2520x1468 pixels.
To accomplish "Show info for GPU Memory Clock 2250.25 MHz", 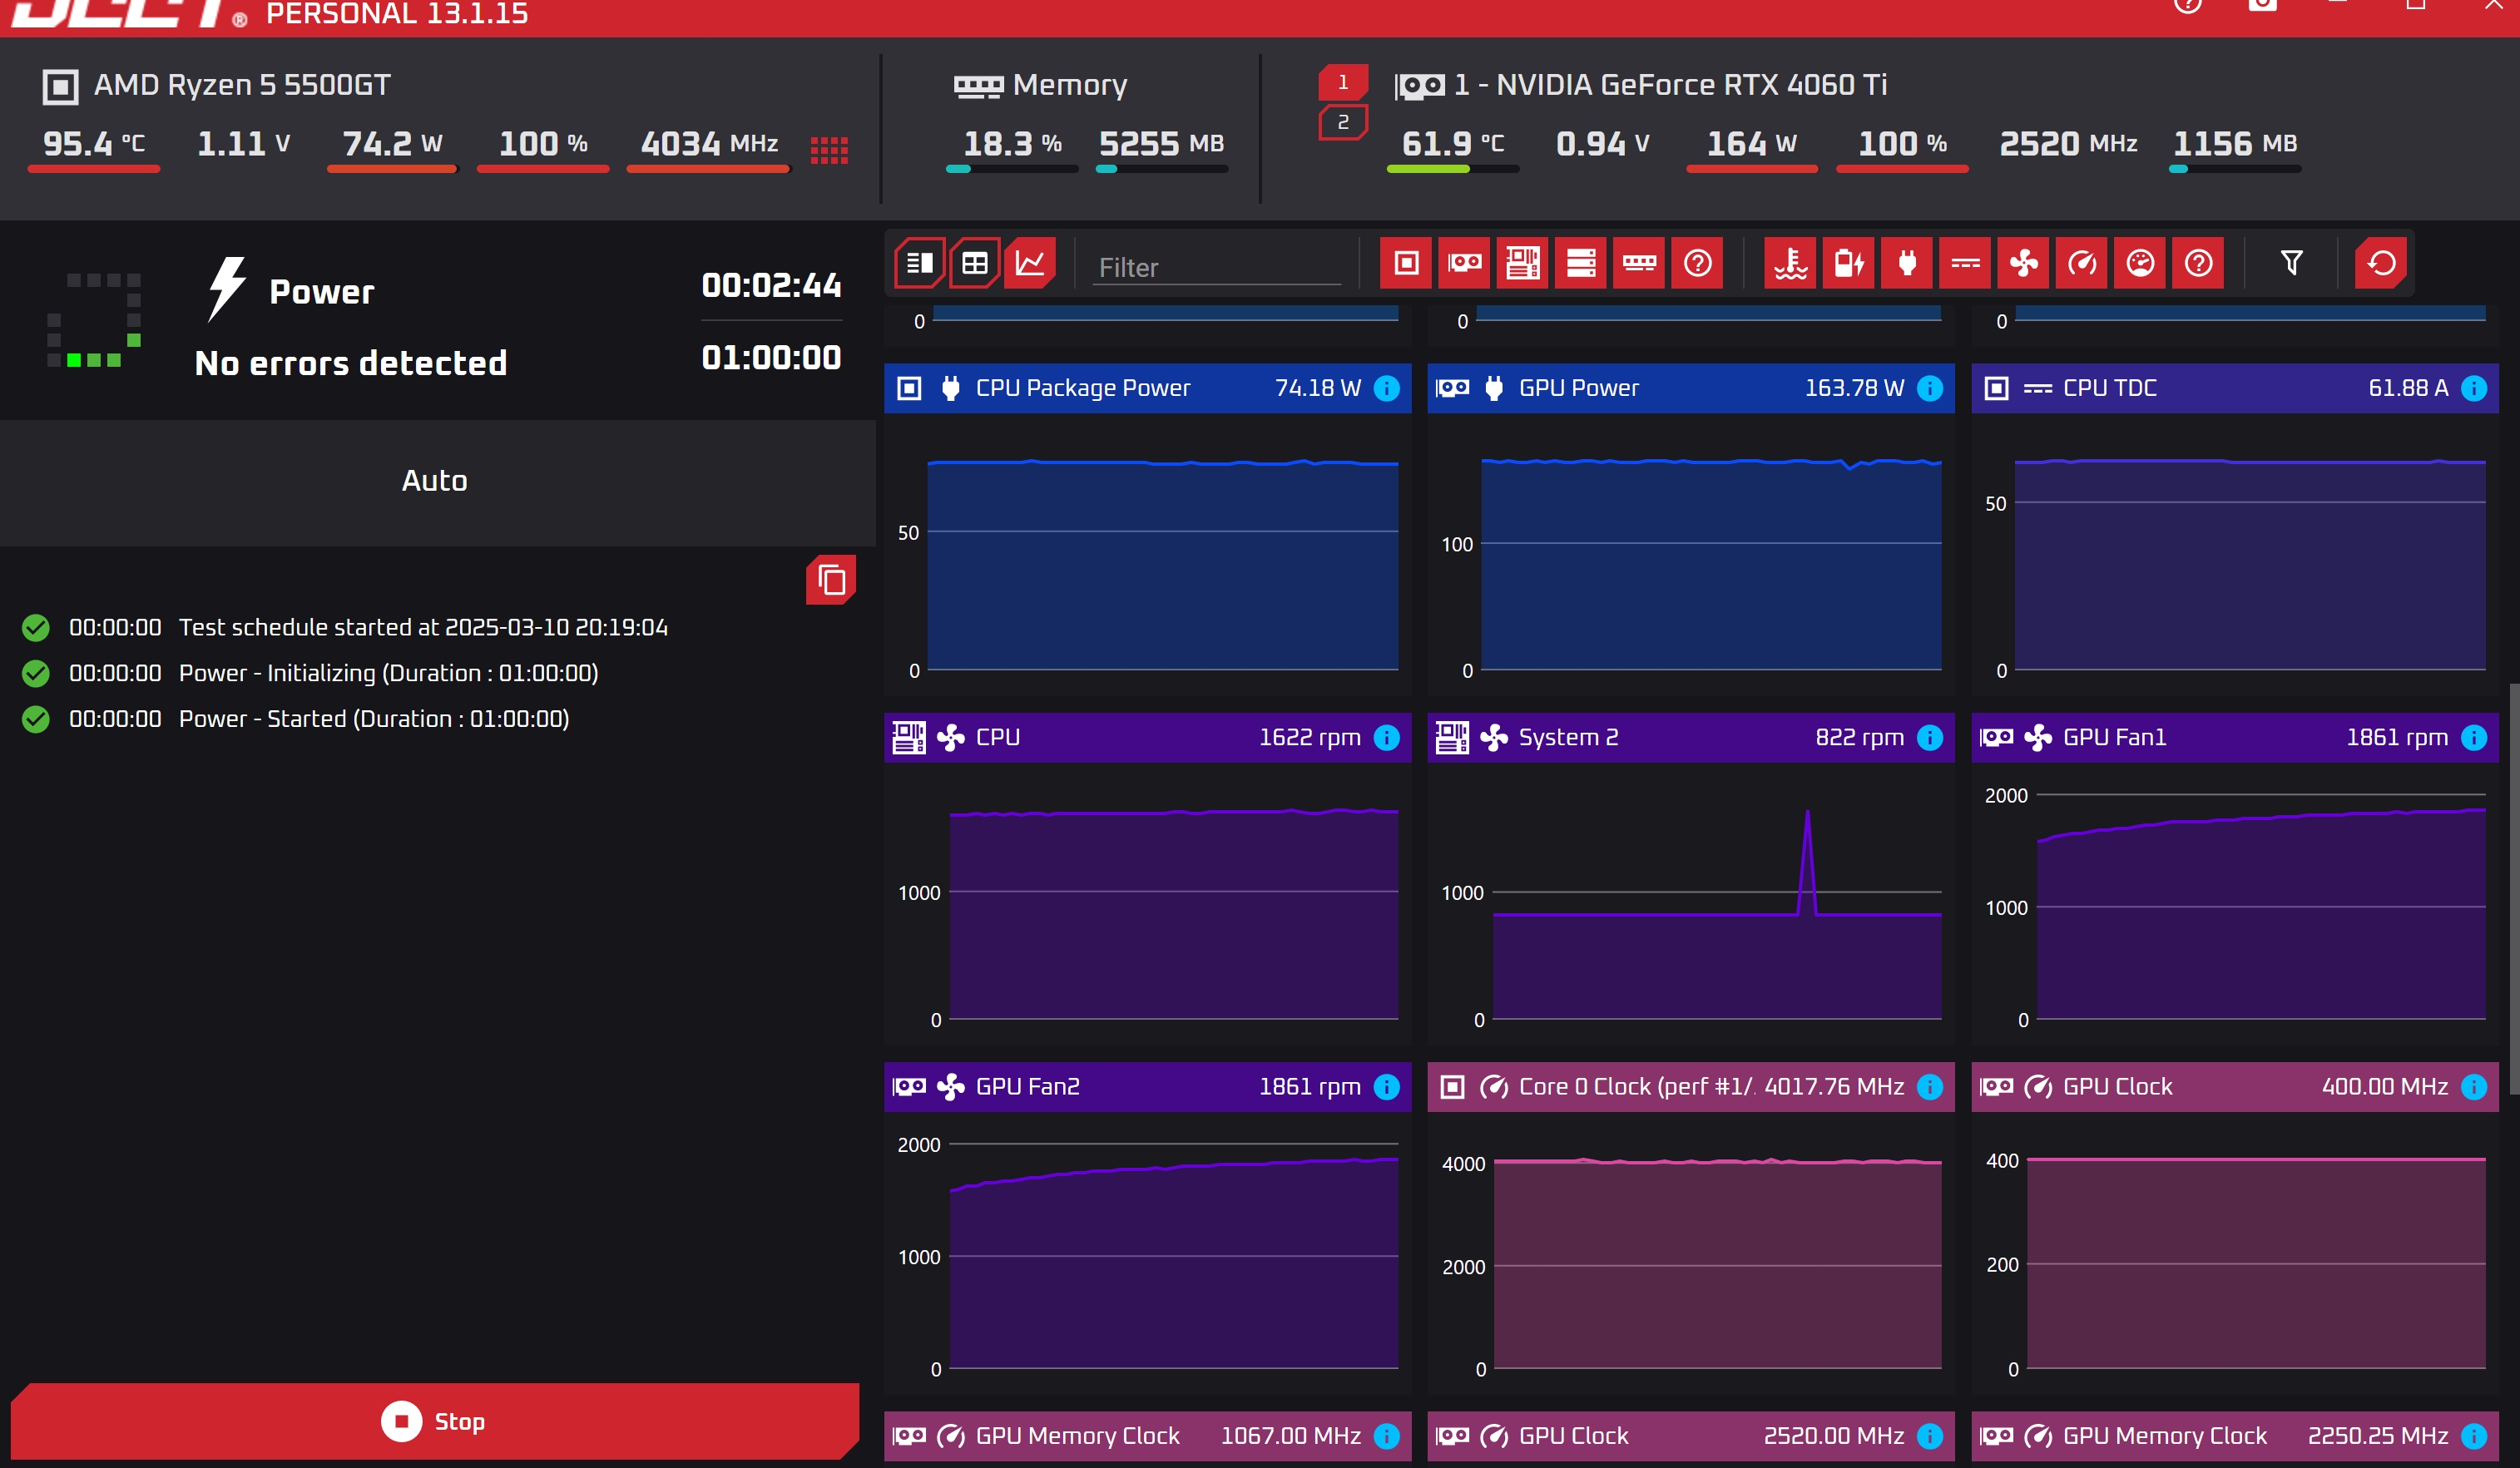I will point(2474,1435).
